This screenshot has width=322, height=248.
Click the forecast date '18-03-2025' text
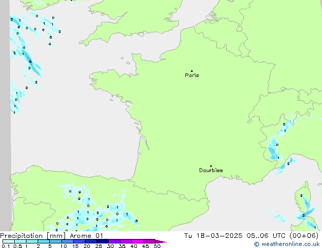(x=219, y=236)
